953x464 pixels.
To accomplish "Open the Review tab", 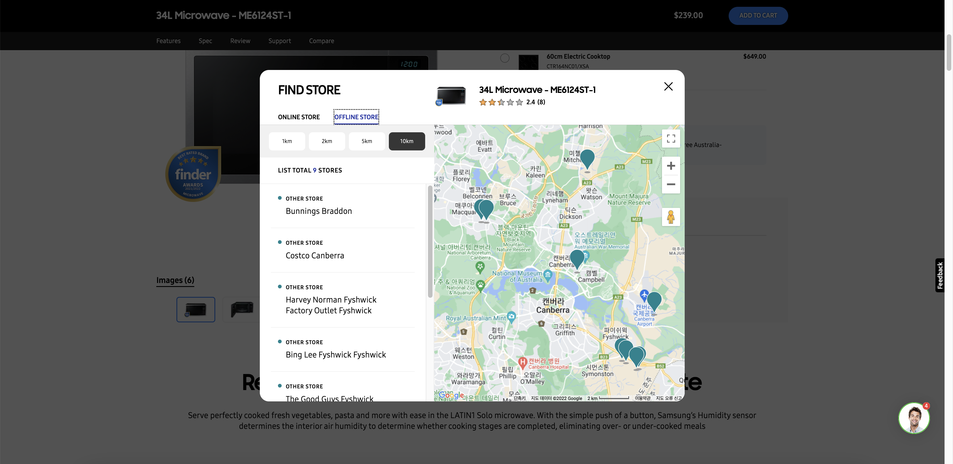I will 240,41.
